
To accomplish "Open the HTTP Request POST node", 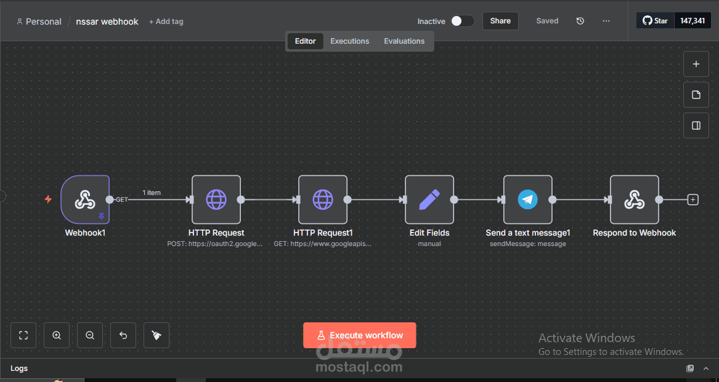I will coord(216,199).
